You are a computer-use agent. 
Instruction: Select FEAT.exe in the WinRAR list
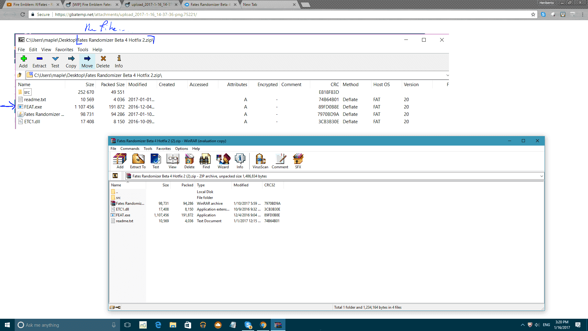pos(123,215)
